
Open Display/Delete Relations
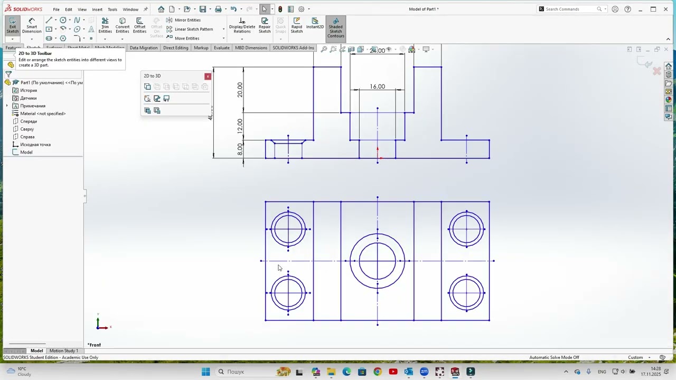pos(242,25)
